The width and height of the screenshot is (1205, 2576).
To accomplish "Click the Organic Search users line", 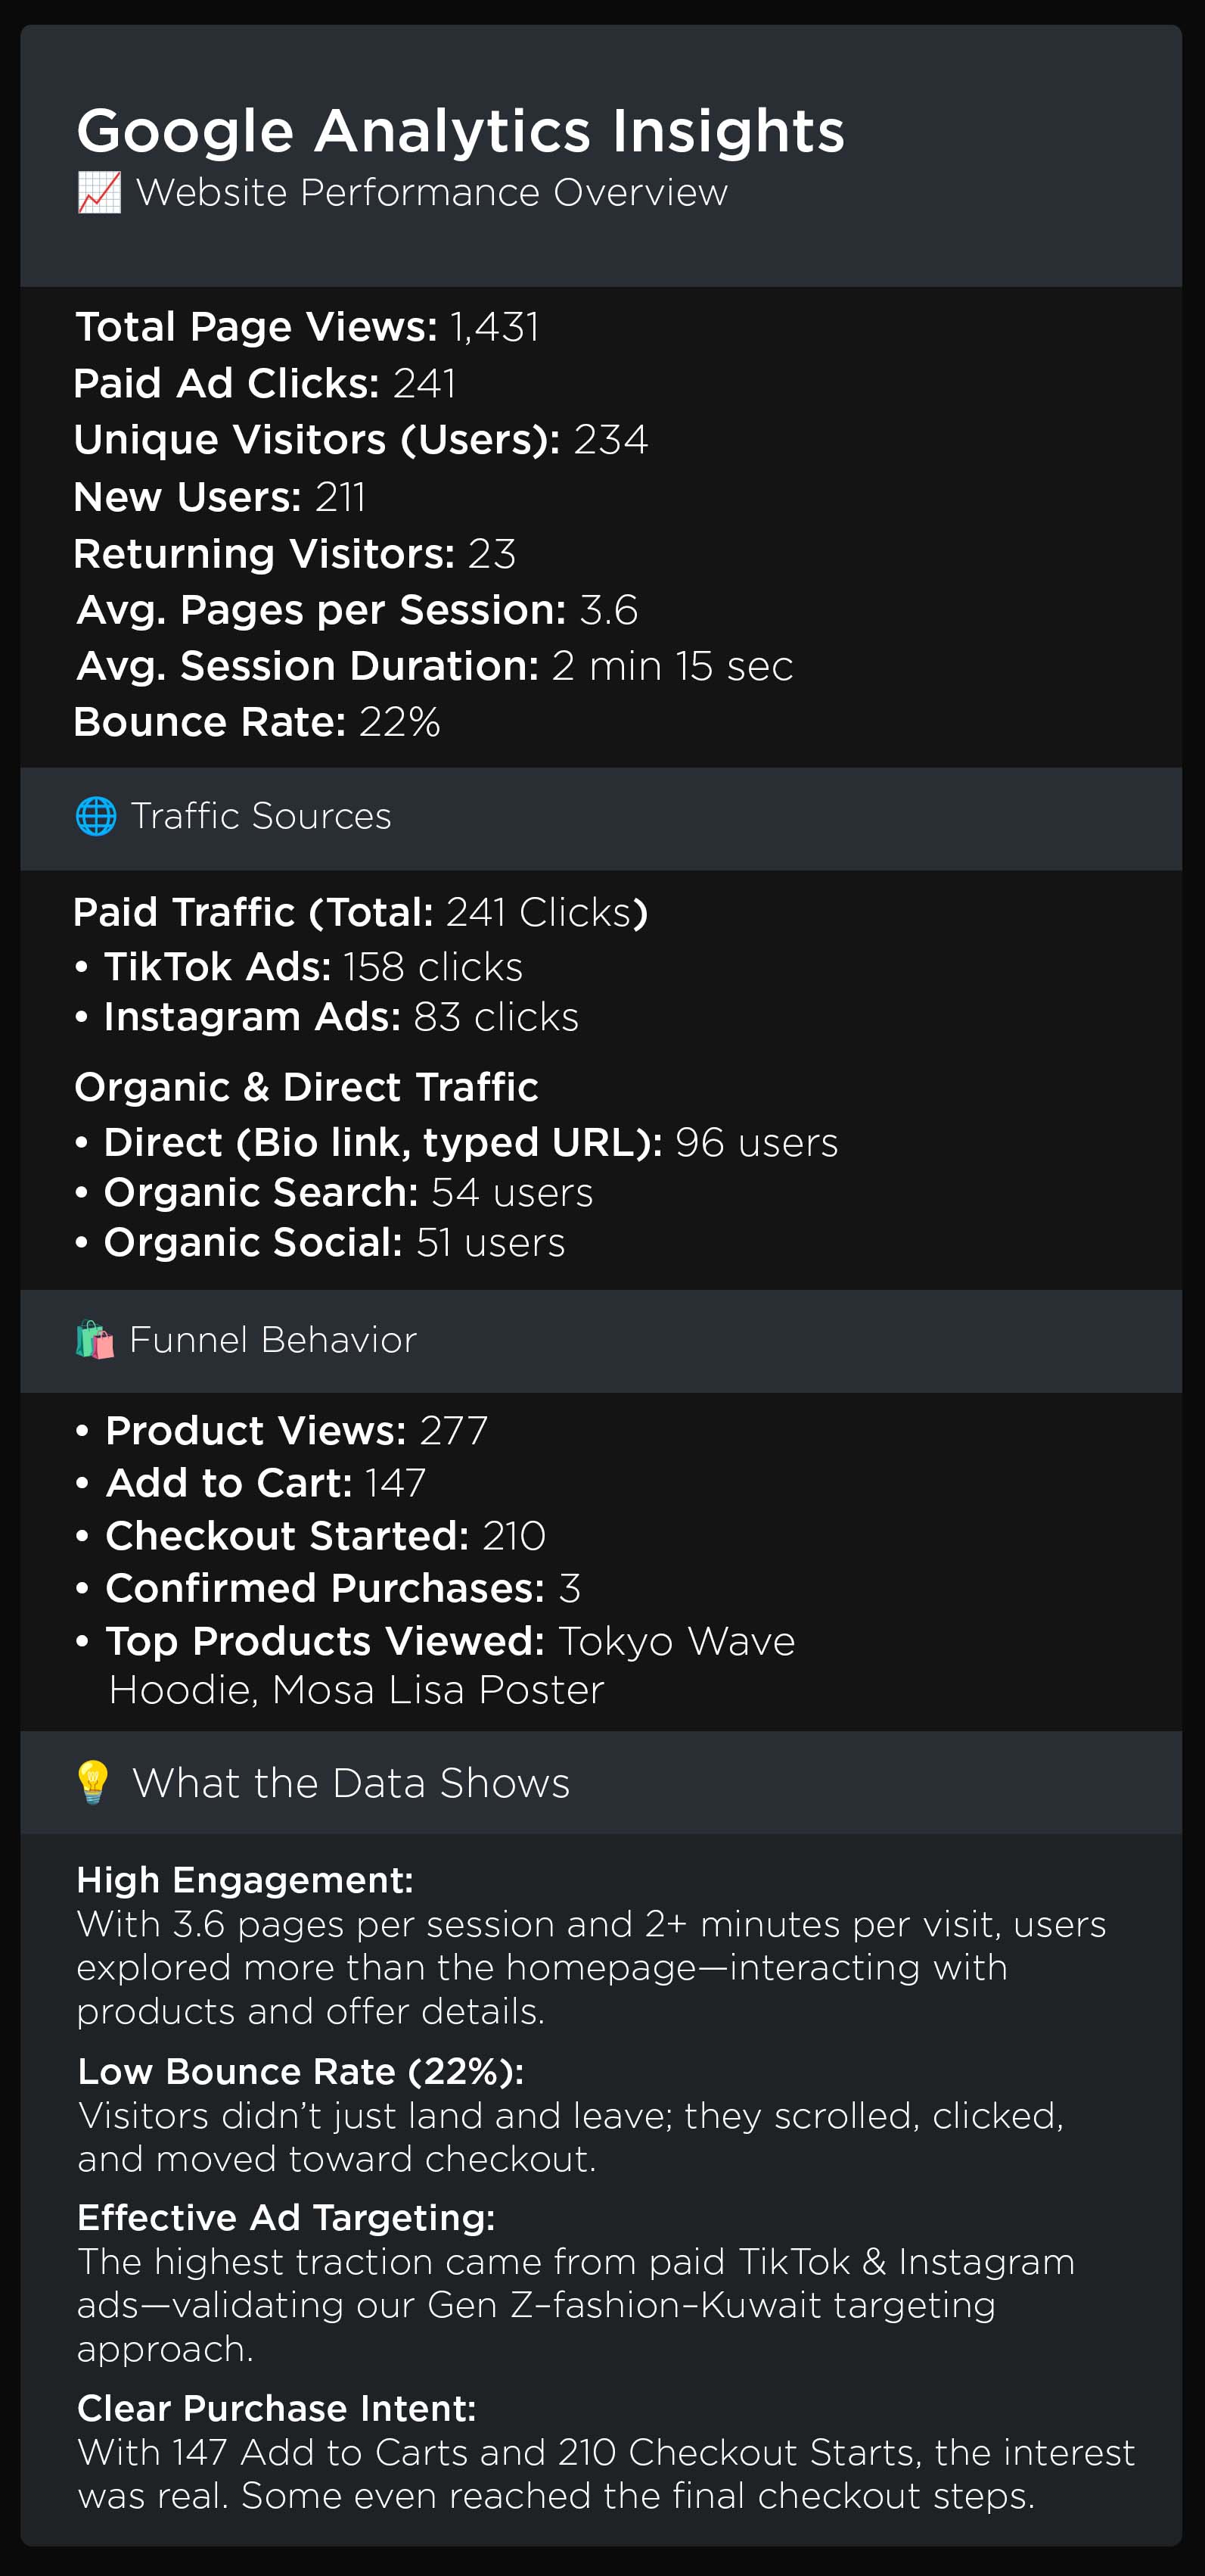I will (x=348, y=1192).
